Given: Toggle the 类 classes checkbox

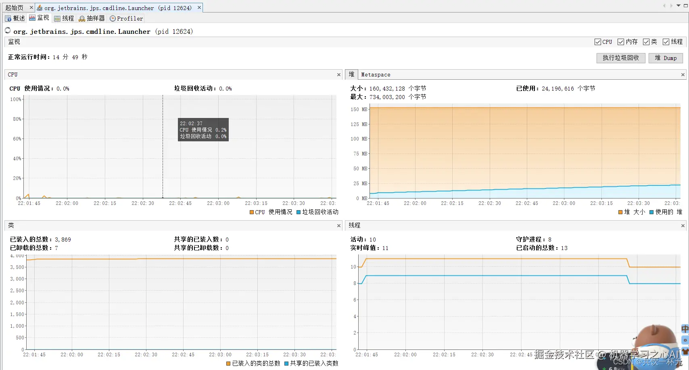Looking at the screenshot, I should tap(646, 42).
